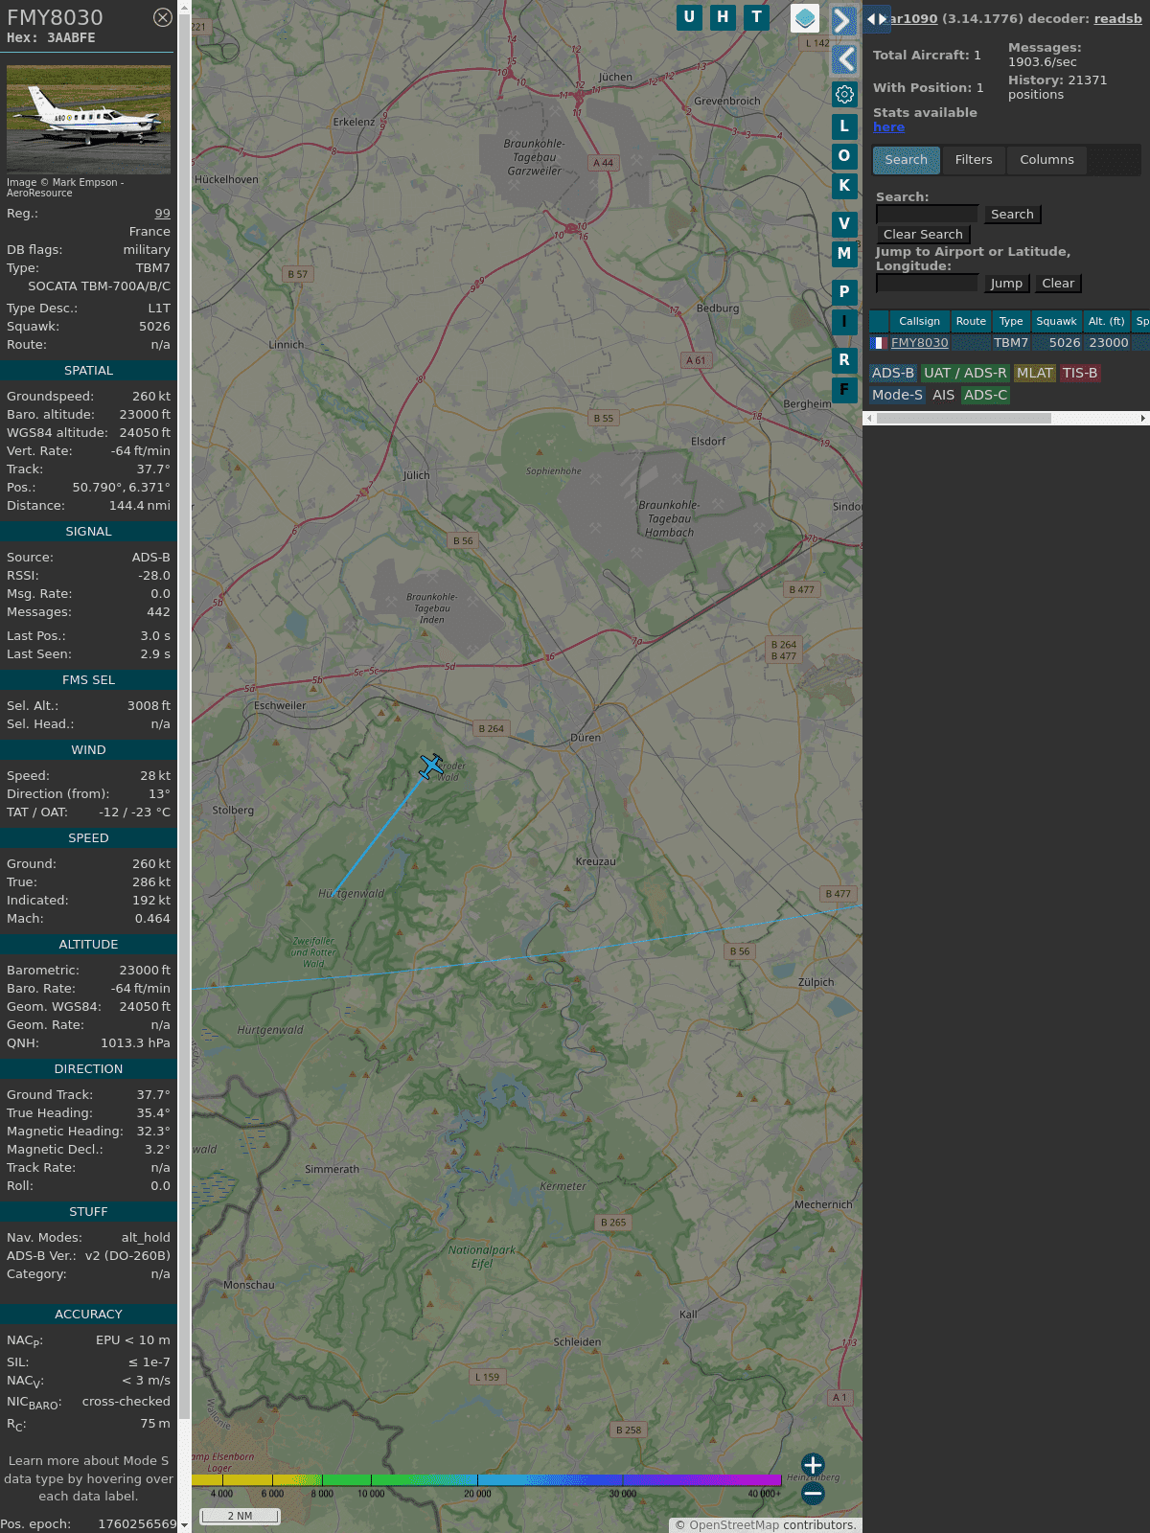
Task: Click the T map toggle button
Action: (757, 17)
